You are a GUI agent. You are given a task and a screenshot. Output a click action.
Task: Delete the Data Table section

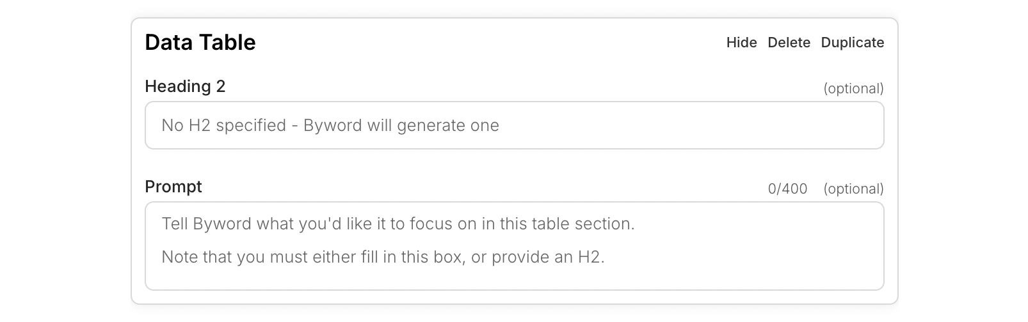tap(789, 42)
